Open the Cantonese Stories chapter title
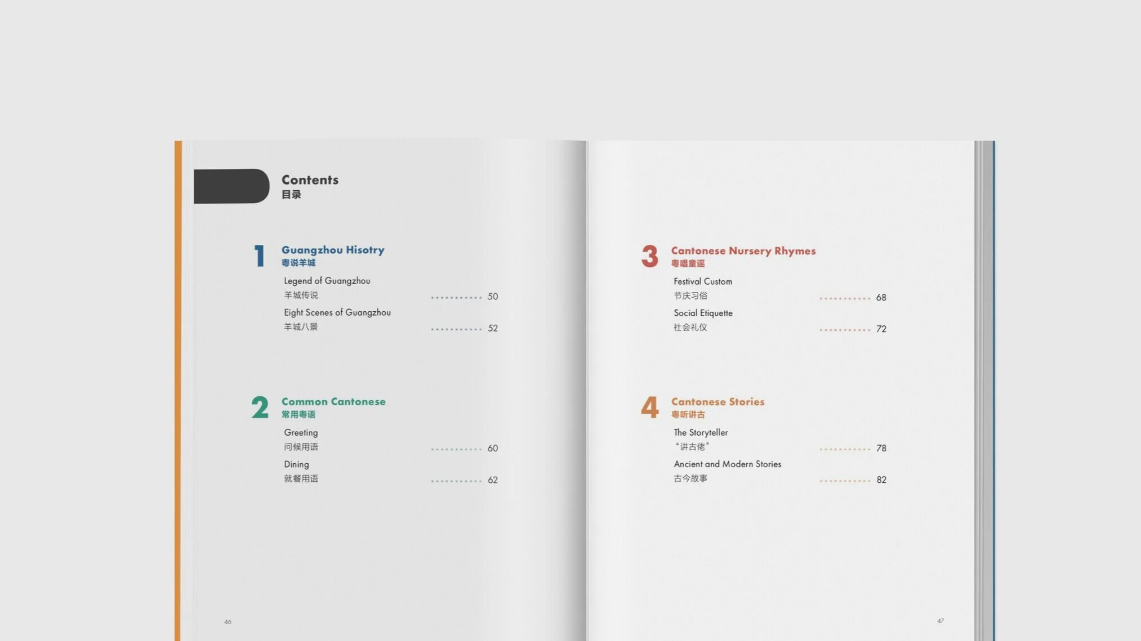 717,402
